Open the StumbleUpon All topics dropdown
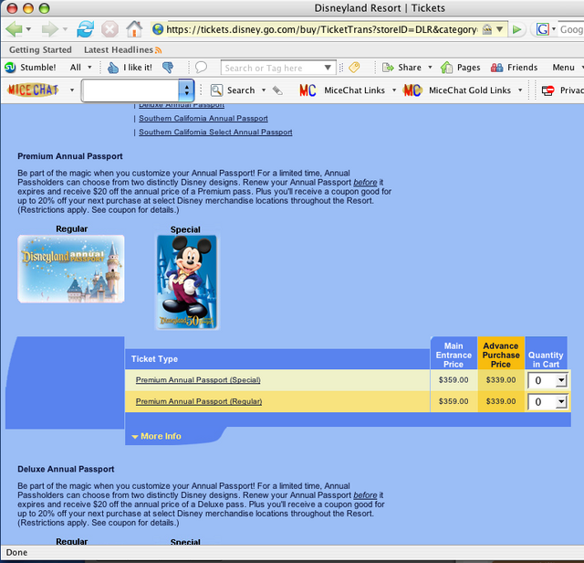The height and width of the screenshot is (563, 584). 89,68
